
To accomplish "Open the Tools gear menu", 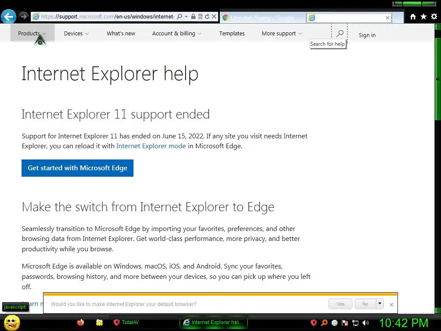I will pos(434,17).
